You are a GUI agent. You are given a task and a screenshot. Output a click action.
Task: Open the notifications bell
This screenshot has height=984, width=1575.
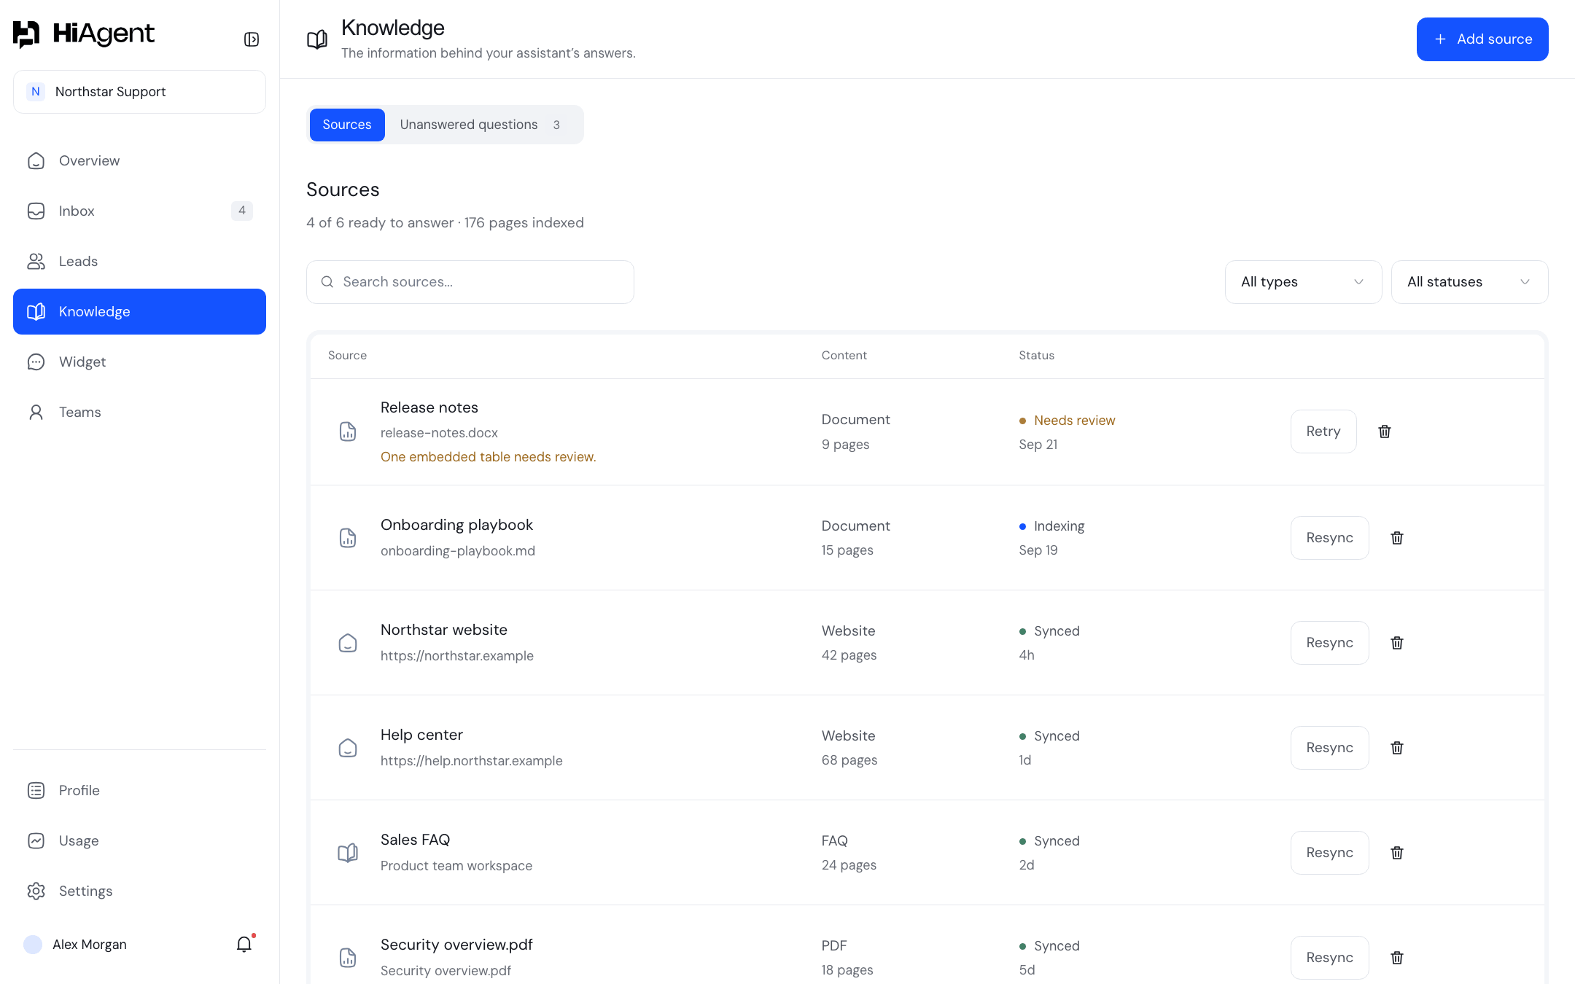point(244,944)
